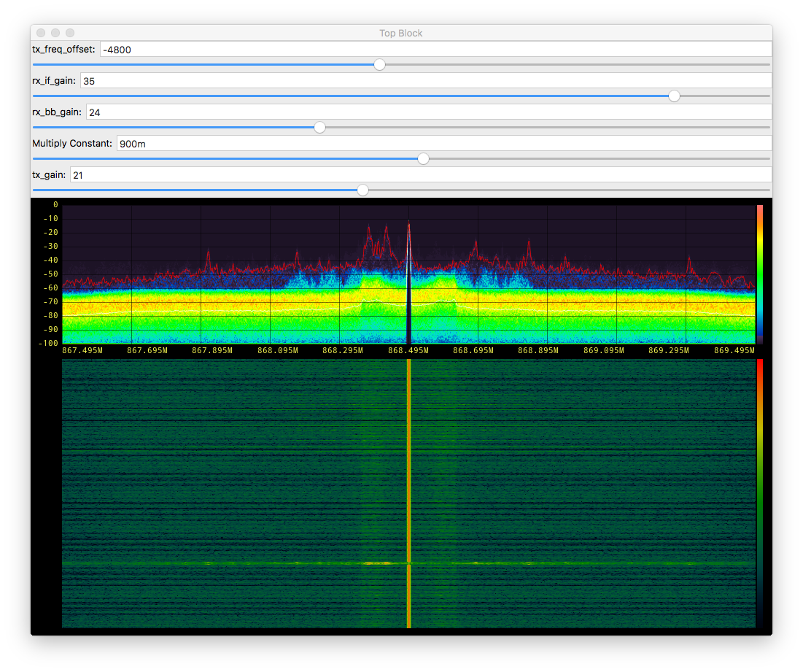803x672 pixels.
Task: Click the waterfall color scale bar
Action: coord(760,493)
